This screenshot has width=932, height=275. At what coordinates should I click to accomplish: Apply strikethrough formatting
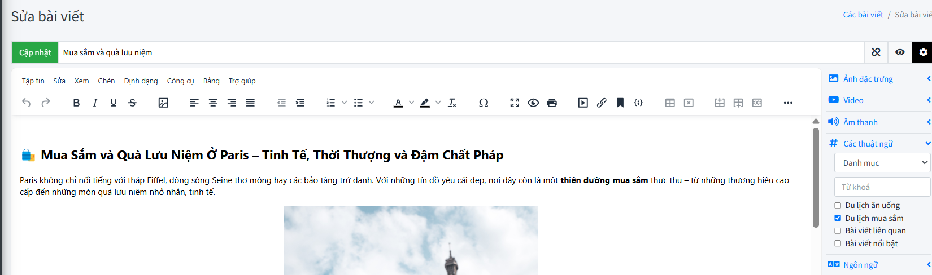pyautogui.click(x=132, y=103)
